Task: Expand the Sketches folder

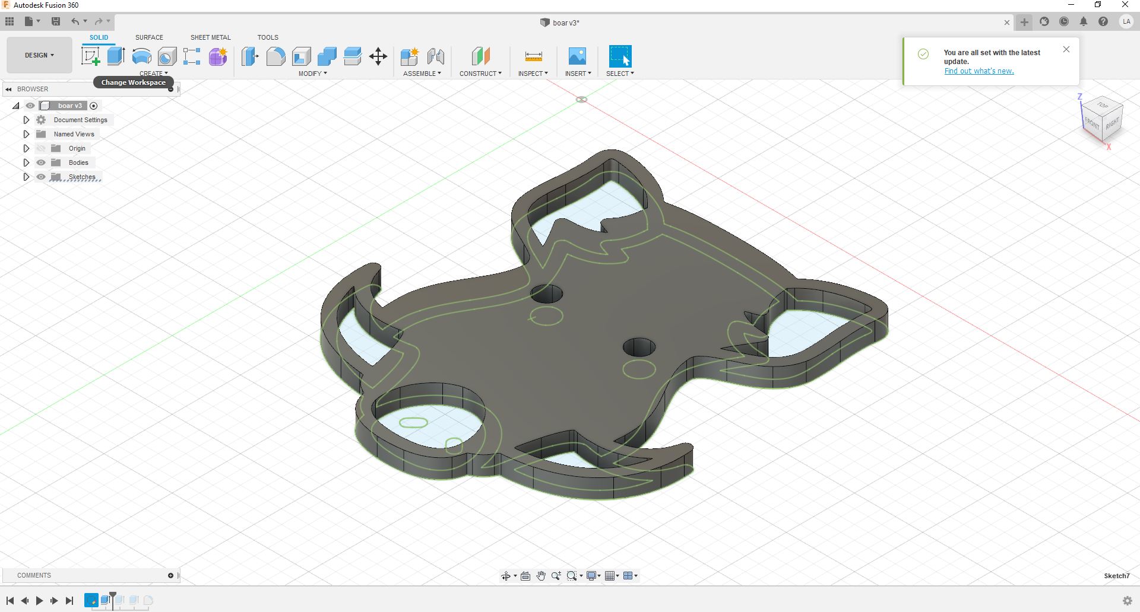Action: click(x=26, y=177)
